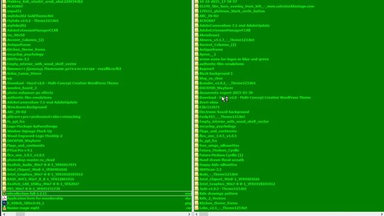The width and height of the screenshot is (384, 216).
Task: Select photo-enhancer-ps-effects folder
Action: click(30, 93)
